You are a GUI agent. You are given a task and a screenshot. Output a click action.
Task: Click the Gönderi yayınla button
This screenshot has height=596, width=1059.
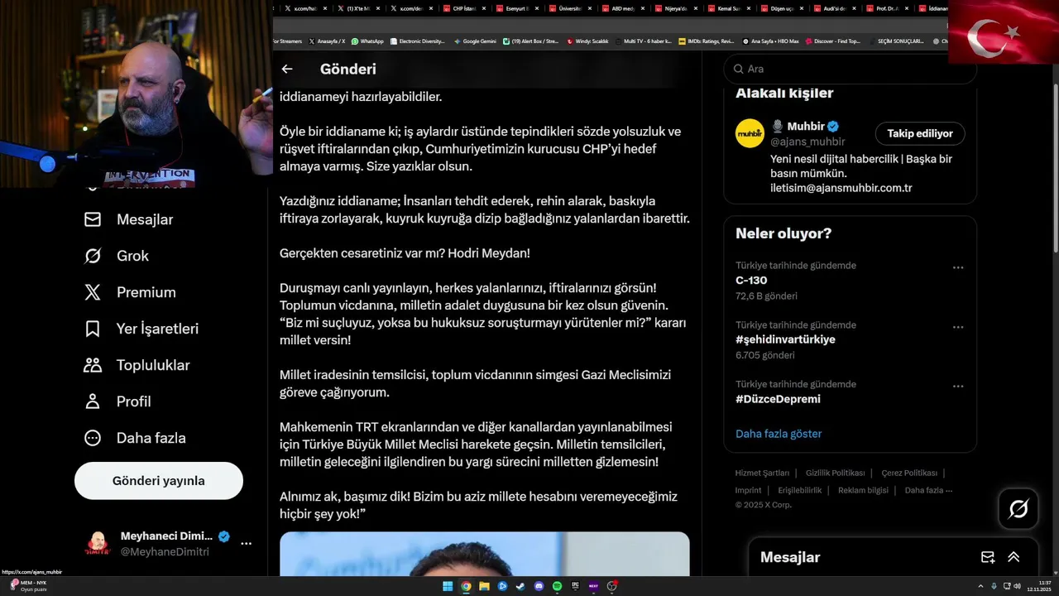159,481
